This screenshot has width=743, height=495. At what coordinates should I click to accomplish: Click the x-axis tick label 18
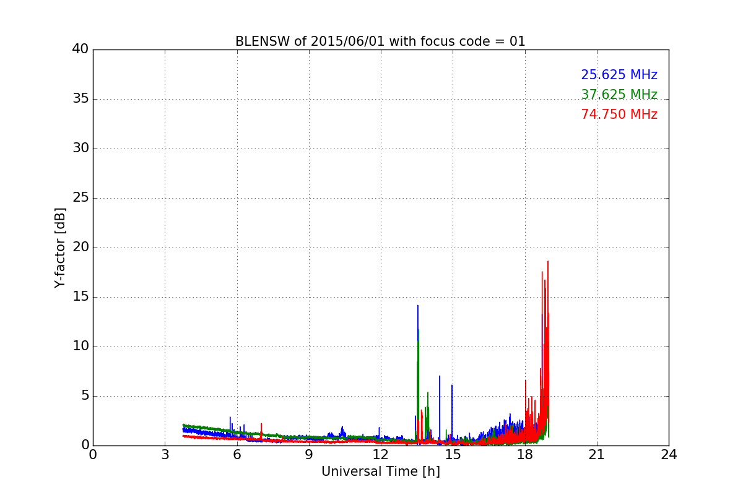pyautogui.click(x=525, y=455)
